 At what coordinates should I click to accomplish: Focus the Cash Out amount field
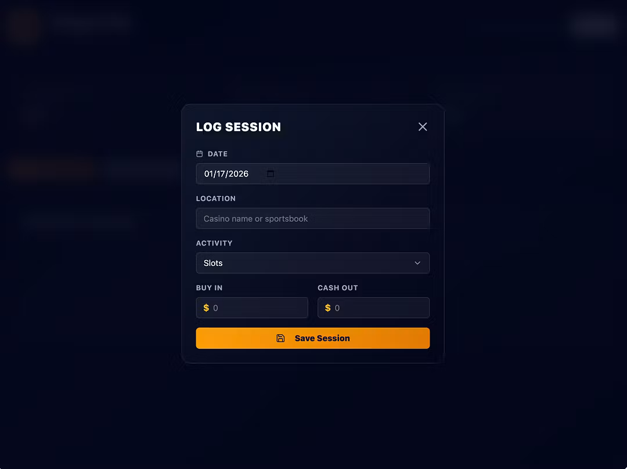click(x=373, y=308)
